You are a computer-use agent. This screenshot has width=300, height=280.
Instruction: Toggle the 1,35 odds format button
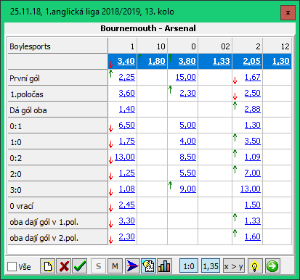pyautogui.click(x=211, y=266)
